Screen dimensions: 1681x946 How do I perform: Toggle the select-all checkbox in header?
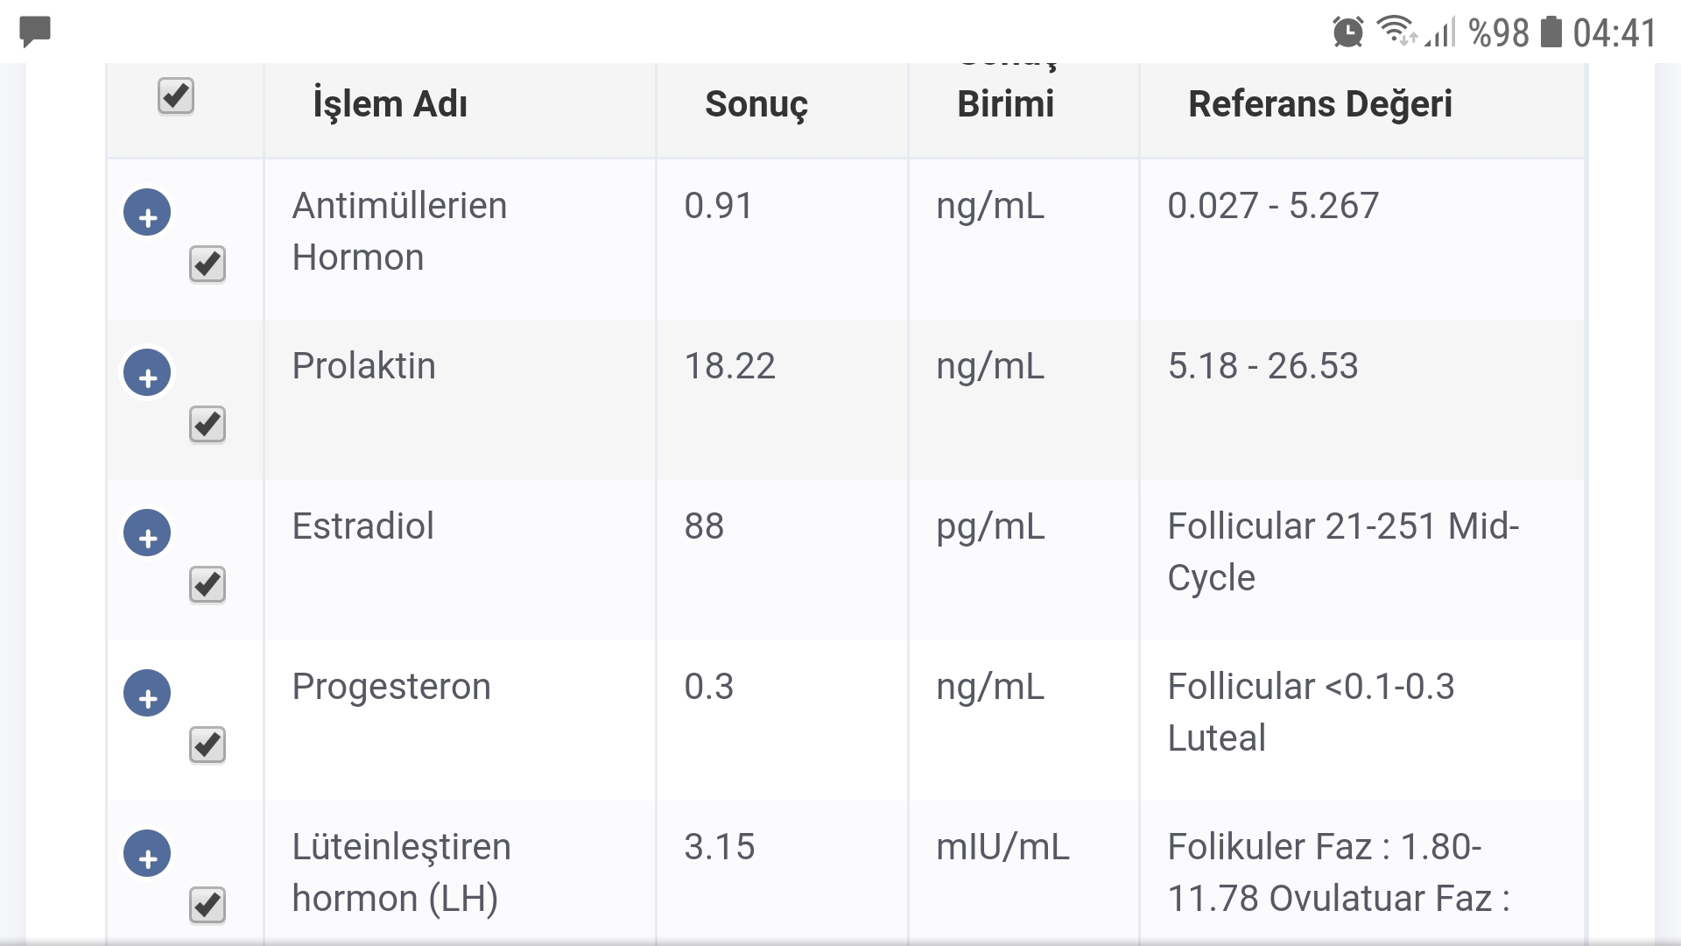point(175,97)
